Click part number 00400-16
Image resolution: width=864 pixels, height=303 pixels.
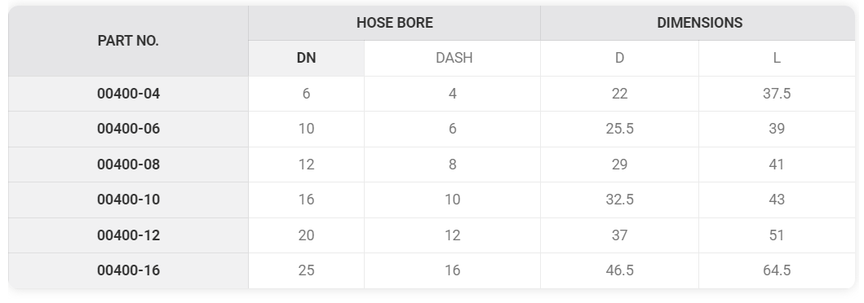point(128,270)
